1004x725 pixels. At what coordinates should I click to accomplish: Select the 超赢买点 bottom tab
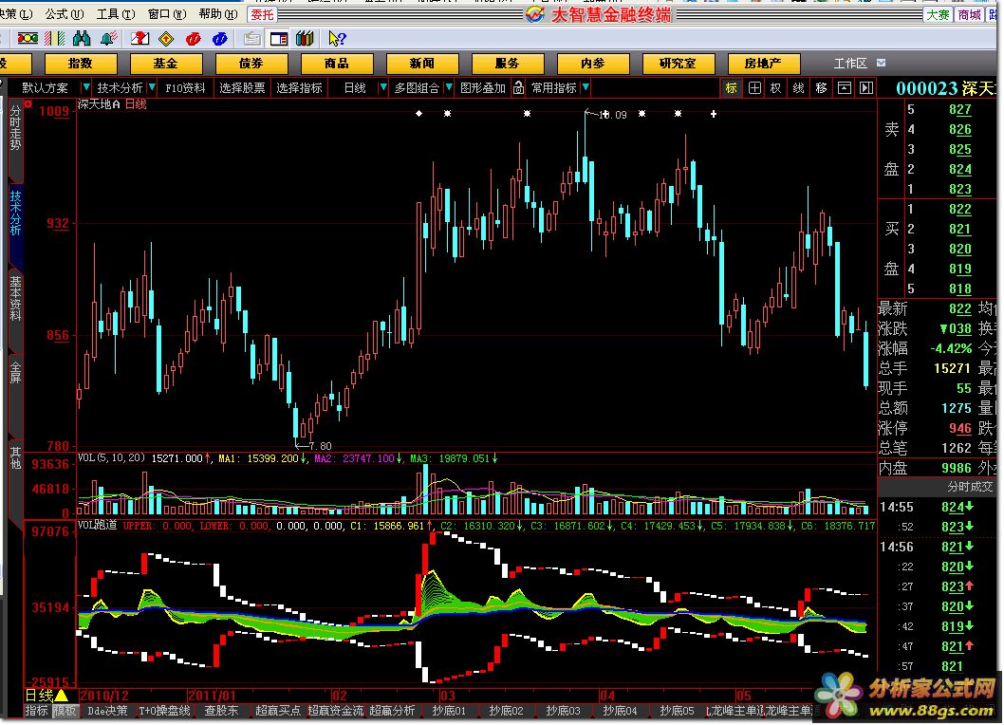pos(278,710)
